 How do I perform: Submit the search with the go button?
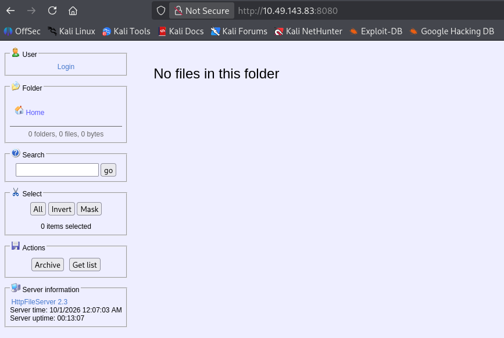(x=108, y=170)
